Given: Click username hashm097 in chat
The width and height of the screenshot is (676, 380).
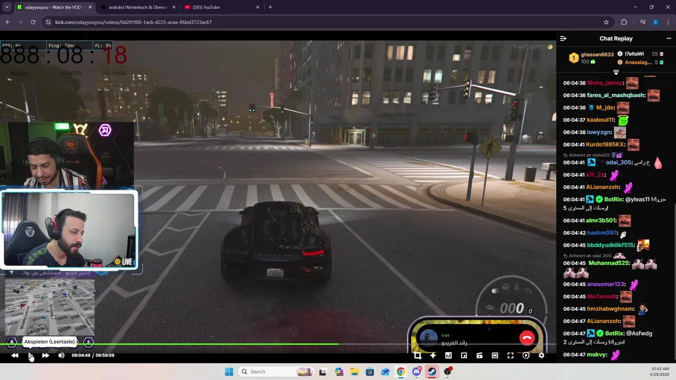Looking at the screenshot, I should click(x=602, y=233).
